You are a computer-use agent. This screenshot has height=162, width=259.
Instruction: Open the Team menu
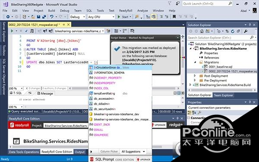(78, 10)
